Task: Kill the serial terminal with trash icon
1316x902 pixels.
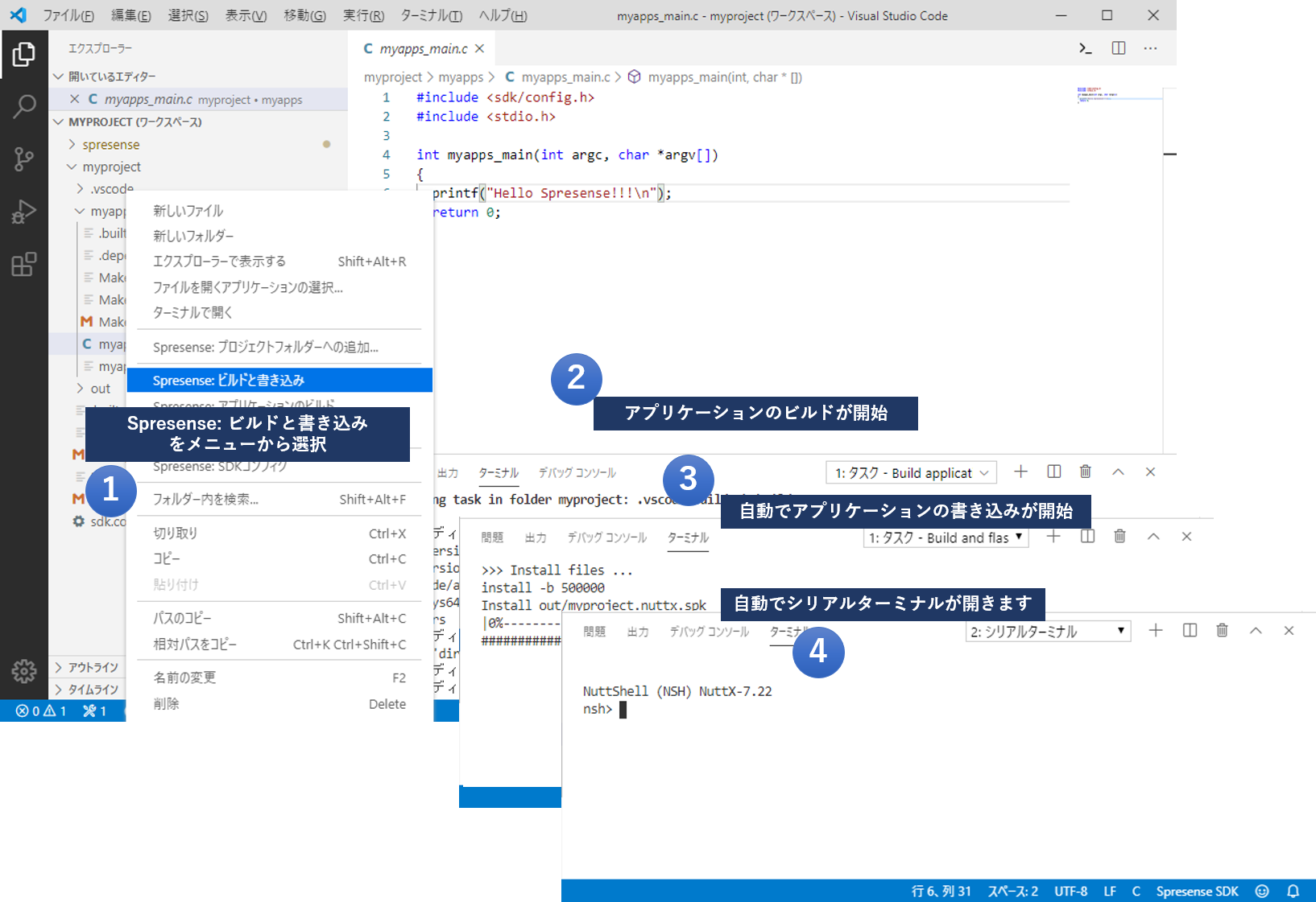Action: [x=1222, y=631]
